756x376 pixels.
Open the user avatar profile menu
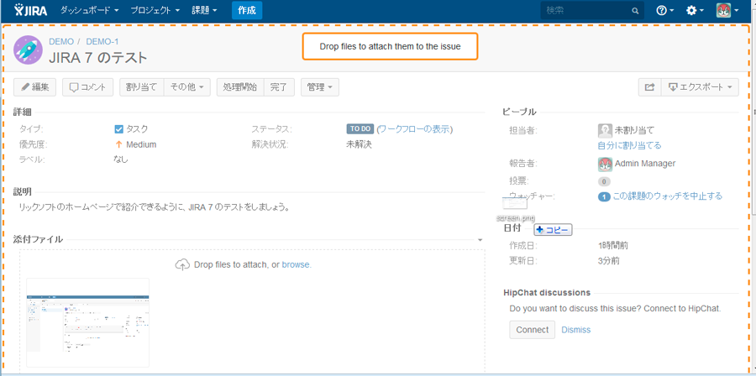pyautogui.click(x=727, y=10)
